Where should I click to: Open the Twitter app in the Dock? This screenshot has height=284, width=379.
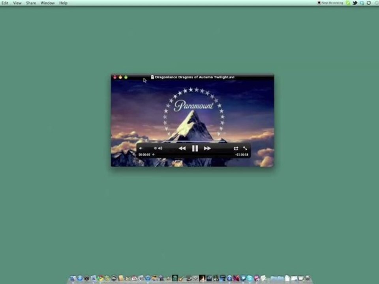click(x=243, y=278)
